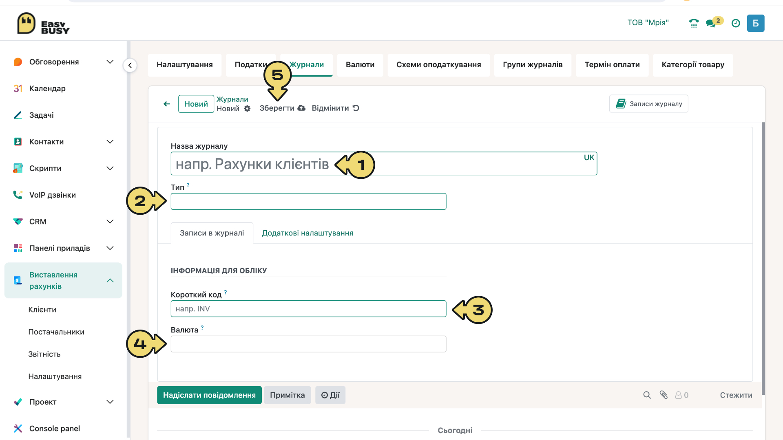Click the Короткий код input field

(x=308, y=309)
